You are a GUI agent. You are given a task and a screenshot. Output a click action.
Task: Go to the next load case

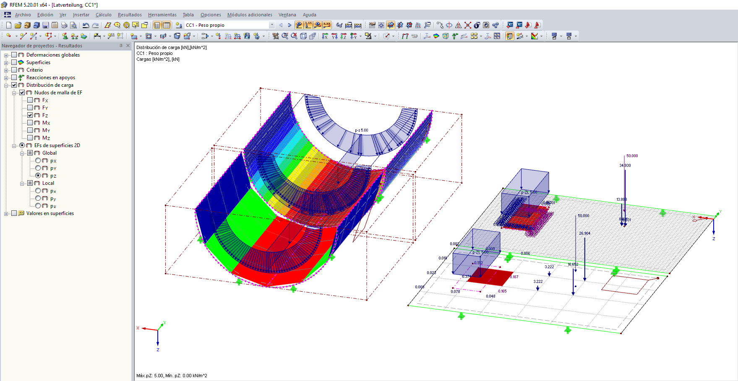[x=289, y=25]
